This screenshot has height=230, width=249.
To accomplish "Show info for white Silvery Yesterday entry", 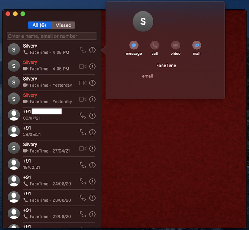I will click(x=92, y=83).
